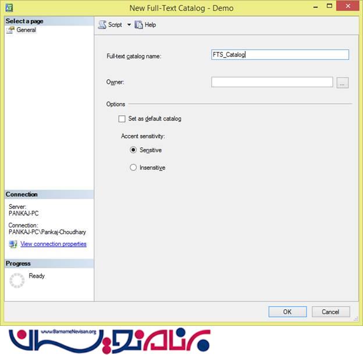Click the window icon in title bar
Image resolution: width=363 pixels, height=355 pixels.
[9, 8]
